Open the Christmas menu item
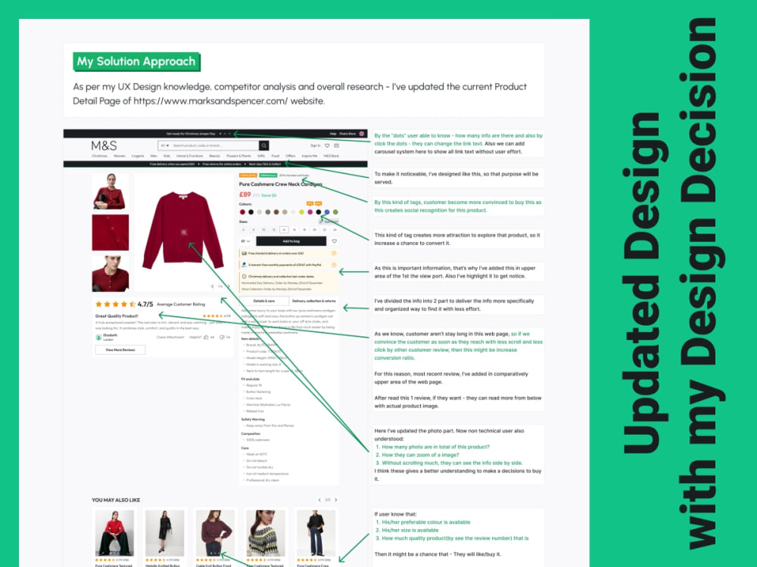The width and height of the screenshot is (757, 567). point(99,156)
